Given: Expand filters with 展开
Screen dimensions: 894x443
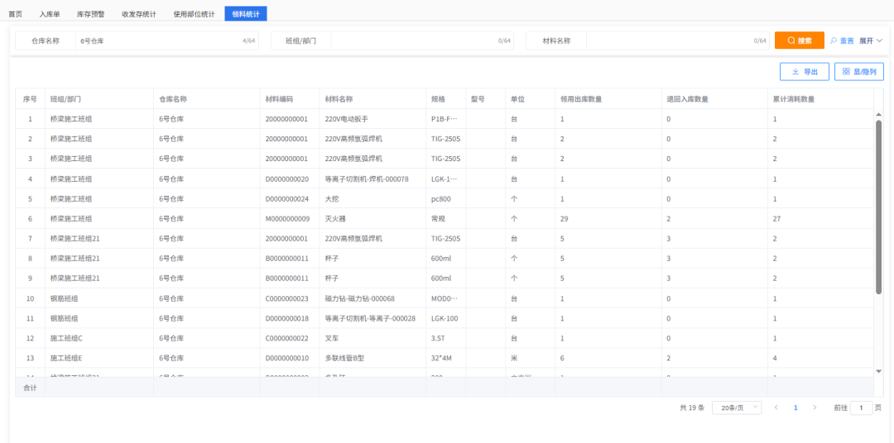Looking at the screenshot, I should point(871,41).
